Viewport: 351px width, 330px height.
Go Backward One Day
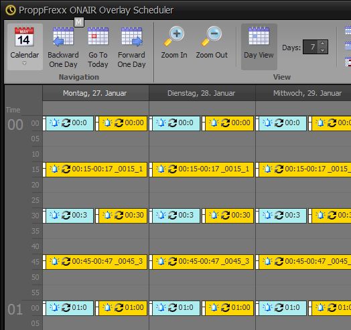pyautogui.click(x=63, y=47)
